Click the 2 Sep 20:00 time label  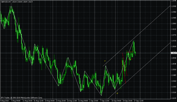[x=94, y=101]
